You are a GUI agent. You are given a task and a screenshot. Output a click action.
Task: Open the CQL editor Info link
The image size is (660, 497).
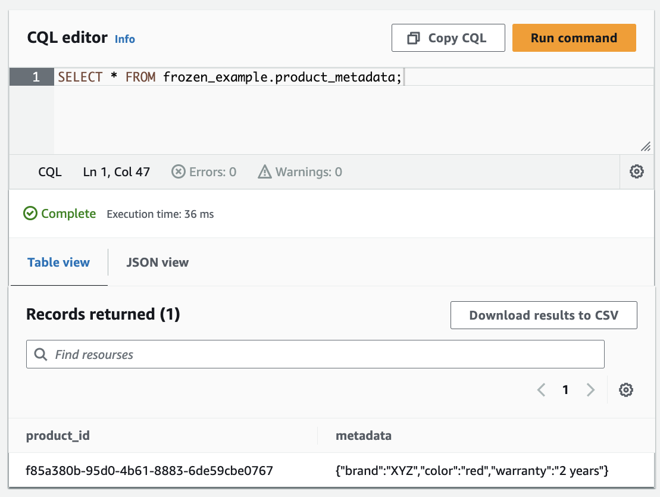pyautogui.click(x=125, y=39)
